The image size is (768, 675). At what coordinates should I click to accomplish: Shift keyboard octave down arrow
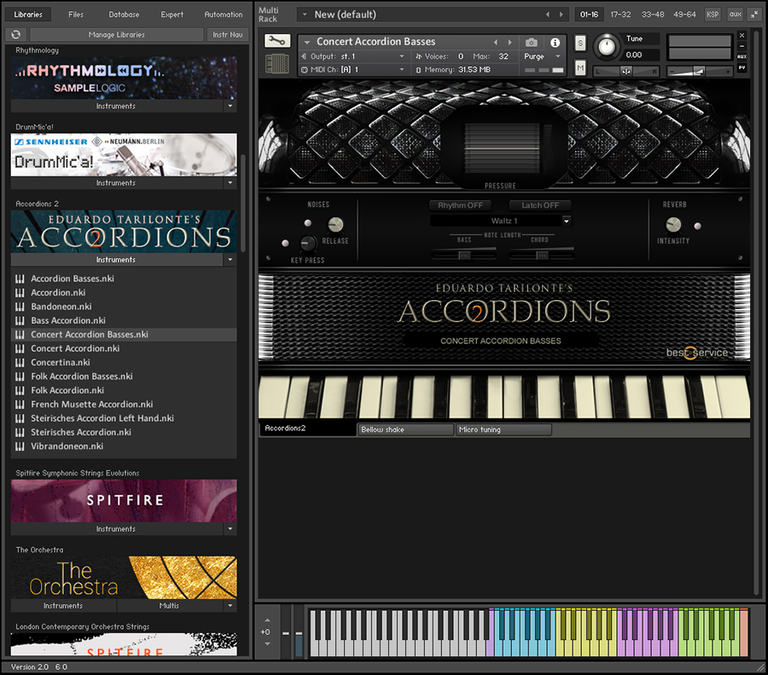(267, 643)
